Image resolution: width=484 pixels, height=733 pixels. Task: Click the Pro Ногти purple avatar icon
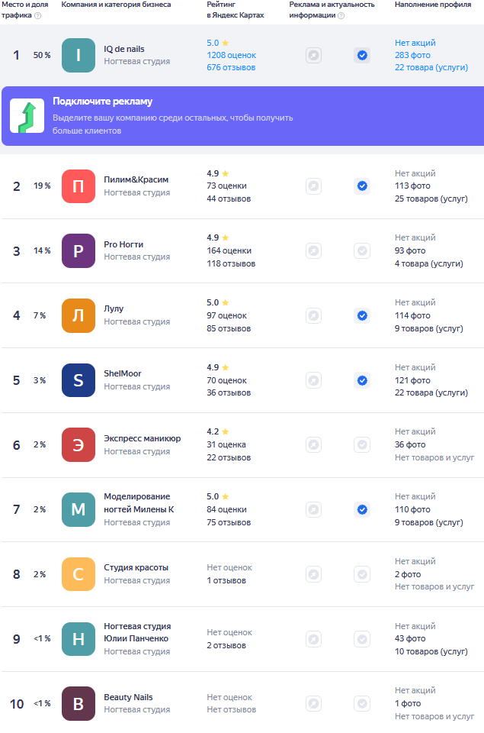pyautogui.click(x=79, y=251)
